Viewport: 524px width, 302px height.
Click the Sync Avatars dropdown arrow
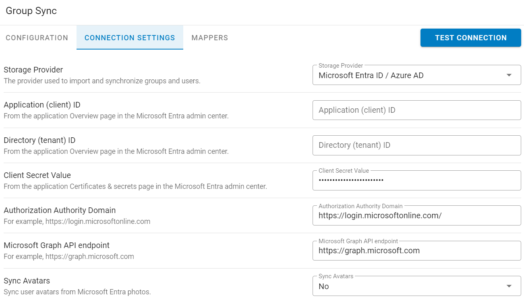[x=509, y=286]
